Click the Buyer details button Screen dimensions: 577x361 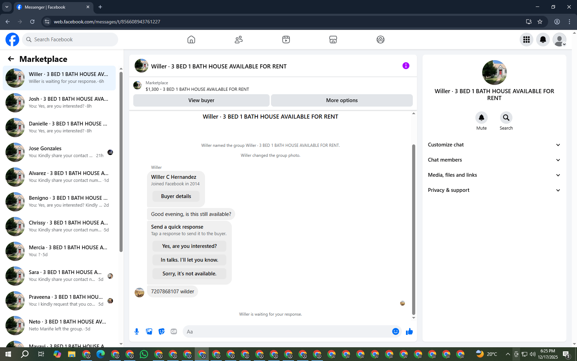tap(176, 196)
